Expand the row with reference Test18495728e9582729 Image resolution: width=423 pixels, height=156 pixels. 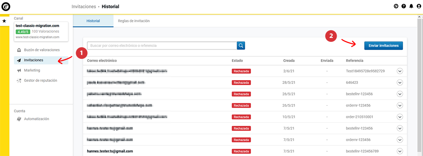point(400,71)
